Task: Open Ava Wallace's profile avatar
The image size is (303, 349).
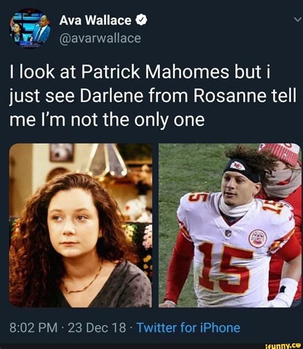Action: point(30,28)
